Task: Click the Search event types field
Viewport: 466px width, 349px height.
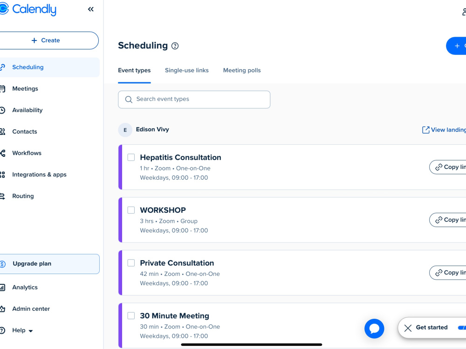Action: [x=194, y=100]
